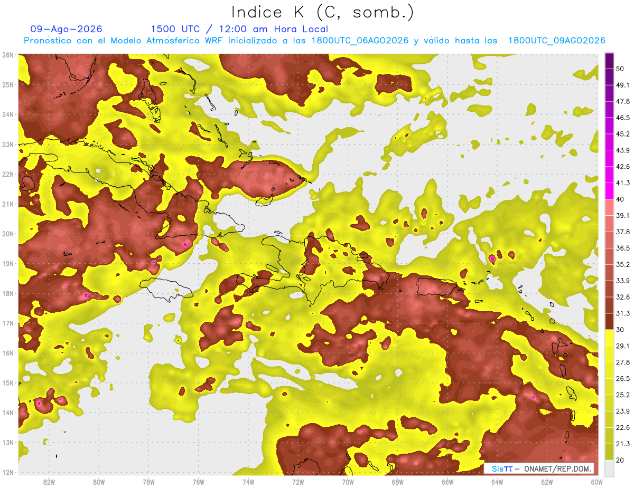Image resolution: width=634 pixels, height=489 pixels.
Task: Click the 78W longitude label
Action: click(148, 482)
